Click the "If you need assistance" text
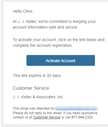 tap(81, 113)
